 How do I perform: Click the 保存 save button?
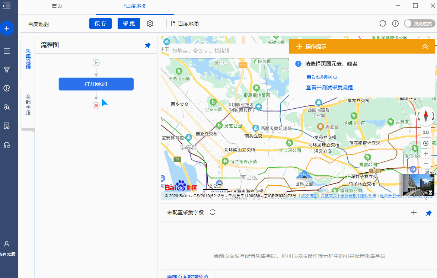[x=101, y=23]
